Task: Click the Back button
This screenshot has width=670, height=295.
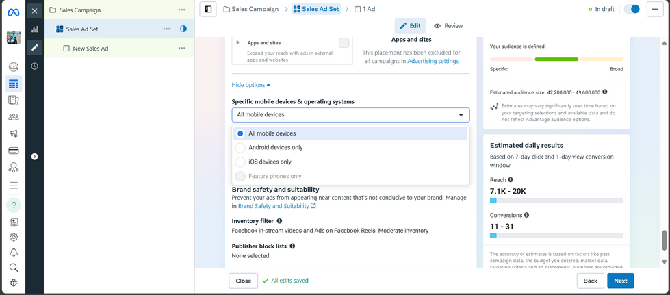Action: point(591,281)
